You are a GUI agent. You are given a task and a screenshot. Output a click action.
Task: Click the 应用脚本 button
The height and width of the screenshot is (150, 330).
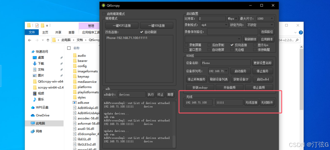pyautogui.click(x=267, y=39)
